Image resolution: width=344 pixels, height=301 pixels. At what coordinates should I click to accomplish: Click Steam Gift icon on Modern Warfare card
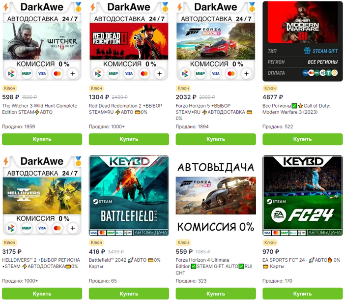pyautogui.click(x=307, y=51)
